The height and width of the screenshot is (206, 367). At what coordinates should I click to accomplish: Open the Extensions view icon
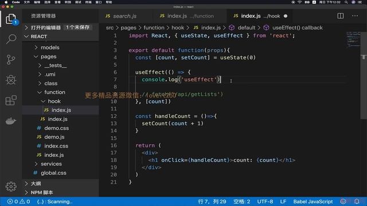pyautogui.click(x=11, y=101)
